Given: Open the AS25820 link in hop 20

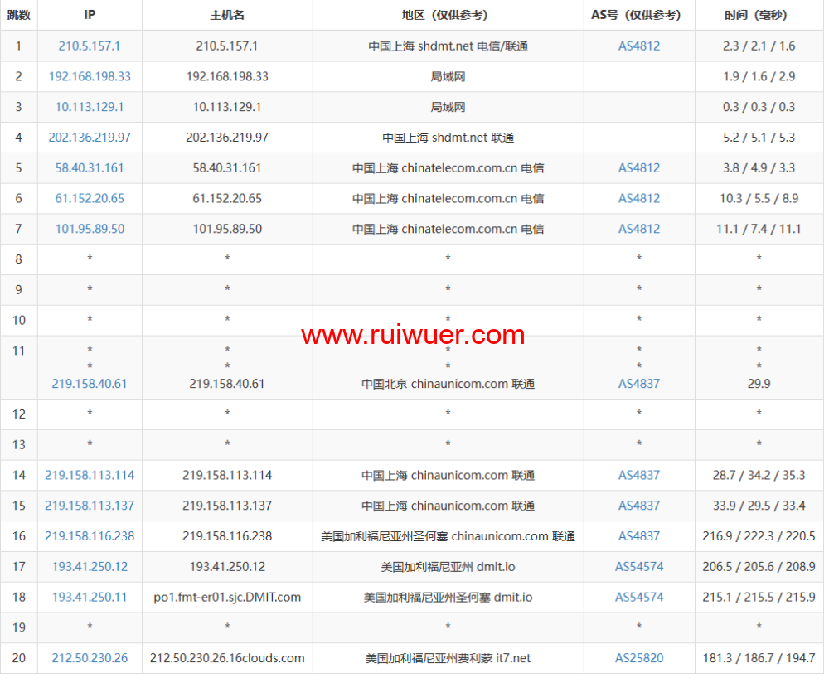Looking at the screenshot, I should click(x=639, y=658).
